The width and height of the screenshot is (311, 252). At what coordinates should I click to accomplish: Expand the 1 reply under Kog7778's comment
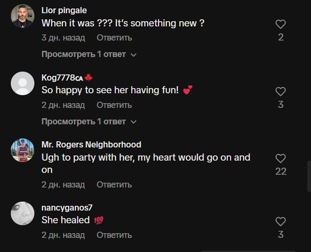(89, 122)
